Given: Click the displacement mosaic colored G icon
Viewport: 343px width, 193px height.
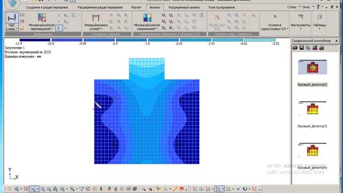Looking at the screenshot, I should [42, 18].
